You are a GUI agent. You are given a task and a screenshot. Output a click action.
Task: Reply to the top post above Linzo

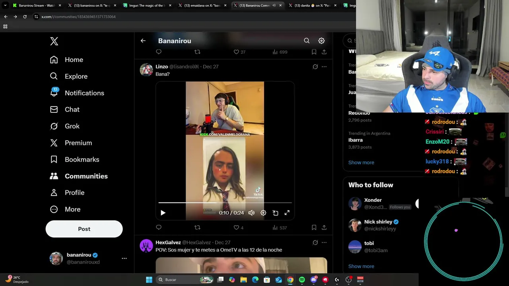click(159, 52)
